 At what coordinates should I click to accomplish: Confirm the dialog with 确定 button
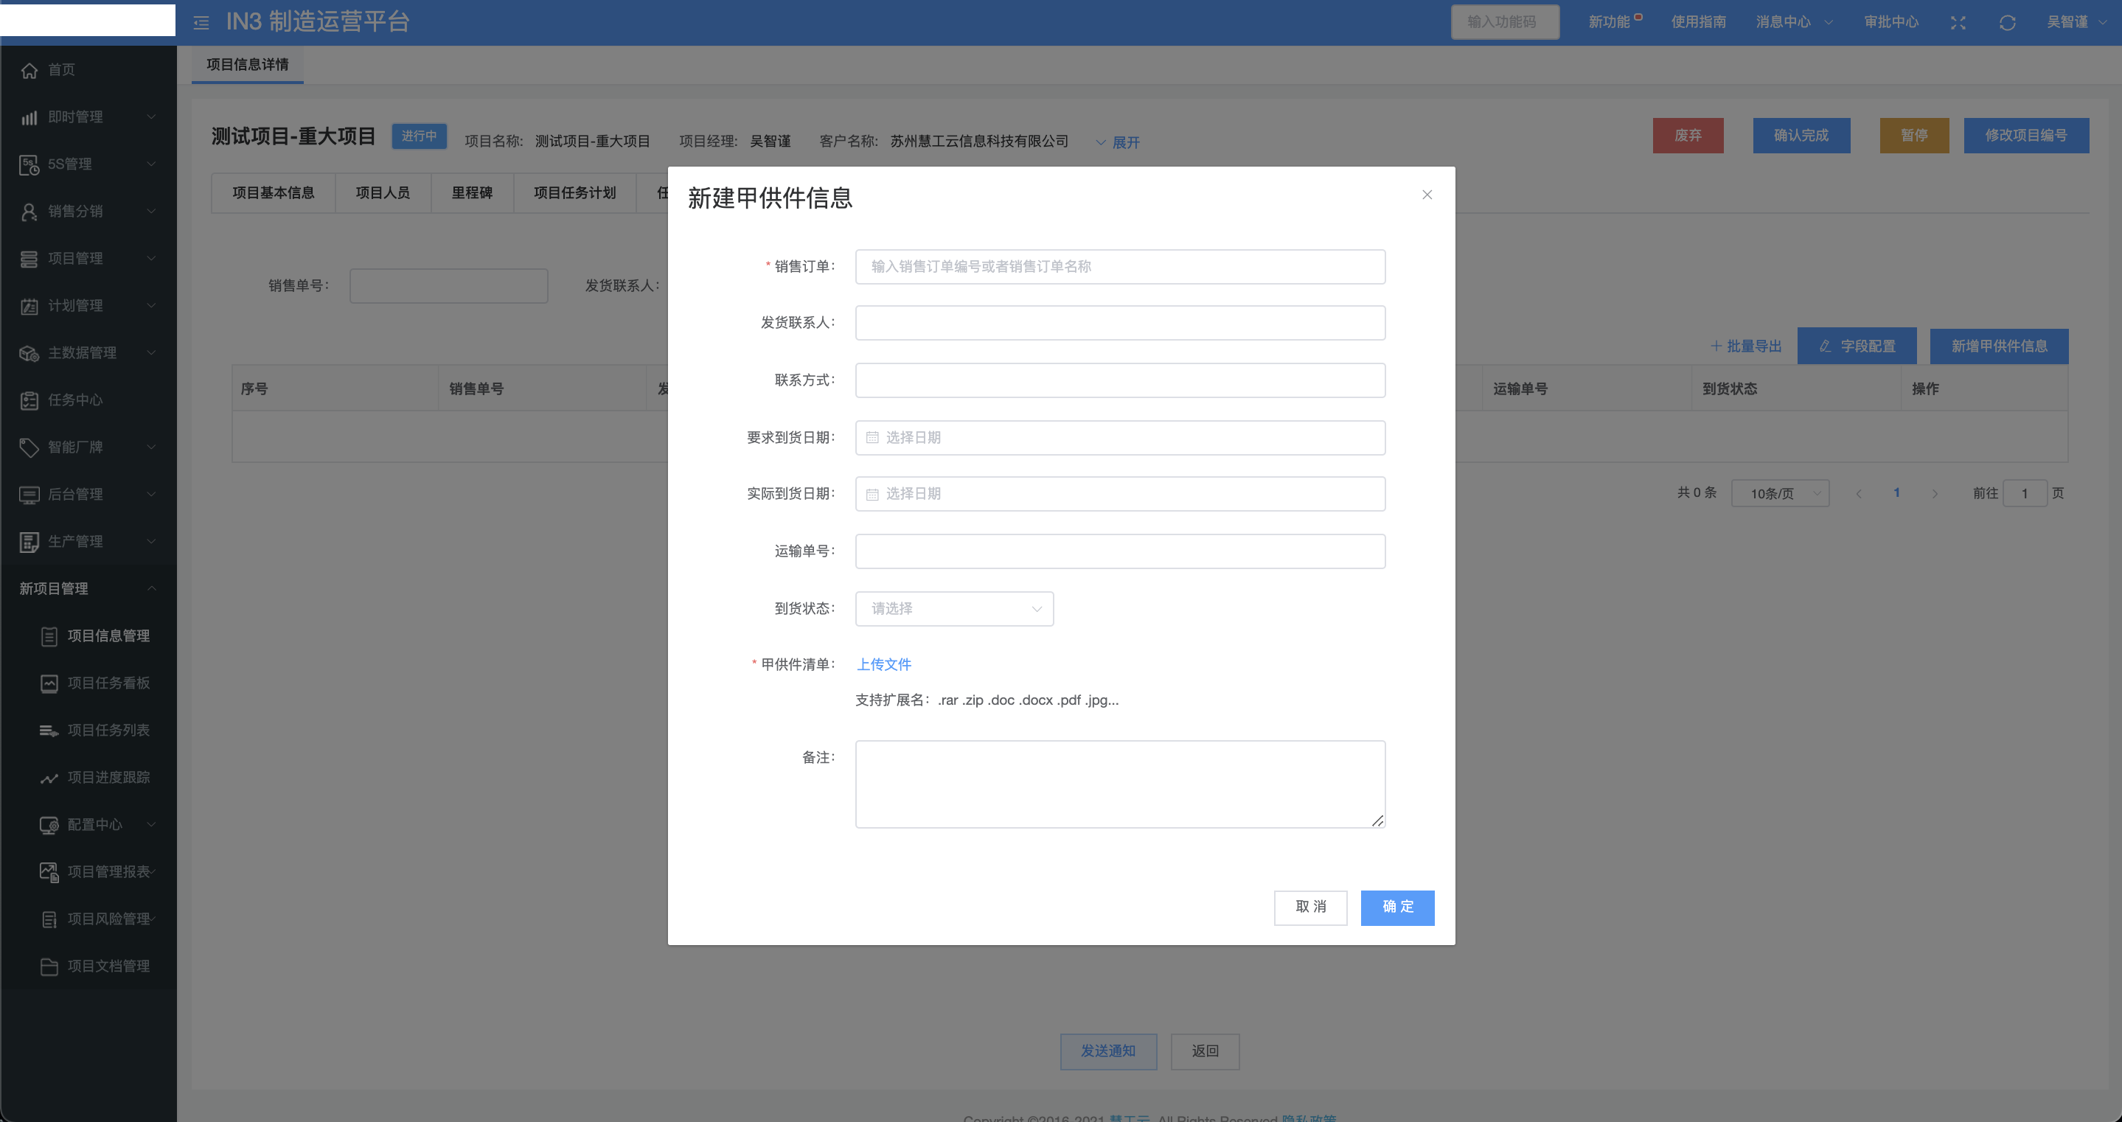tap(1397, 907)
